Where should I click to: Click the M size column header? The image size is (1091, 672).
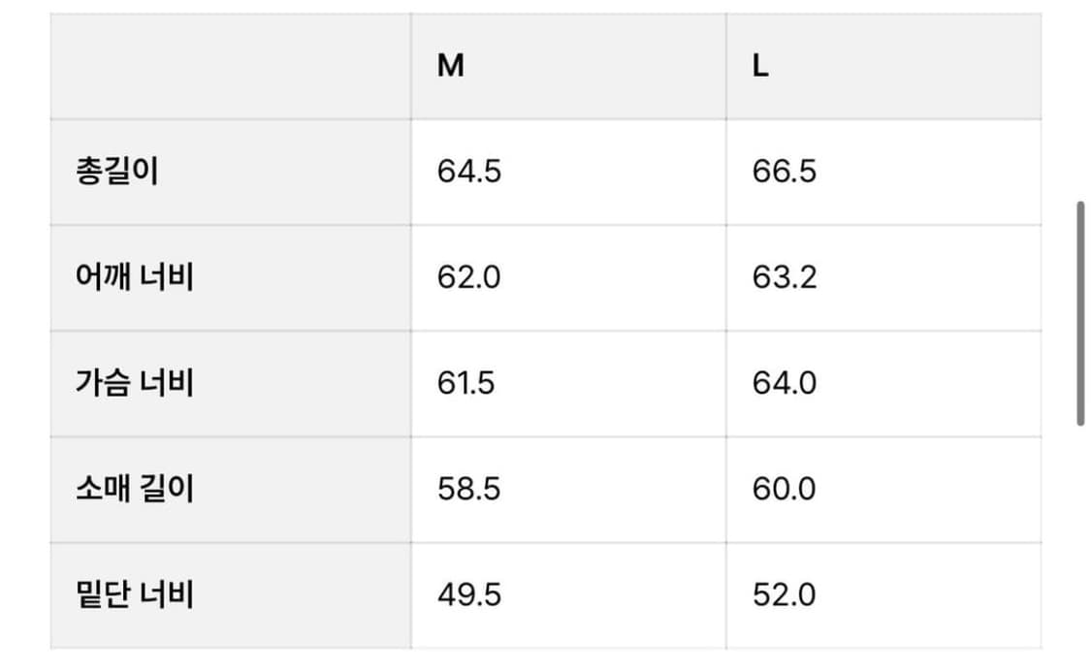(451, 67)
